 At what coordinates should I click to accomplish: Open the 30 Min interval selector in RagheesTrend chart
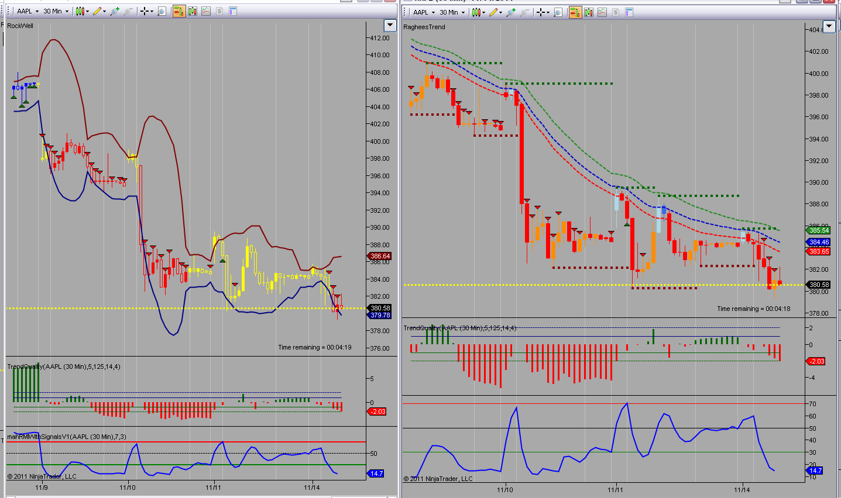[452, 12]
